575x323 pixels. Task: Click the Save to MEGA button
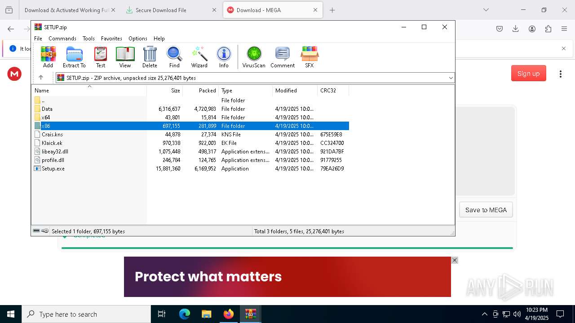[x=486, y=210]
